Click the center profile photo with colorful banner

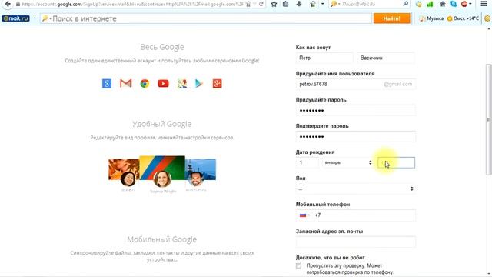click(162, 171)
